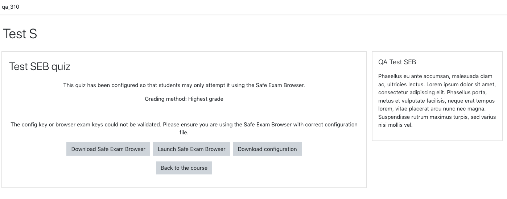The height and width of the screenshot is (199, 507).
Task: Select the Test S page heading
Action: pyautogui.click(x=20, y=34)
